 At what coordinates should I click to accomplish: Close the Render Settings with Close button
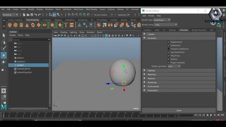click(179, 110)
